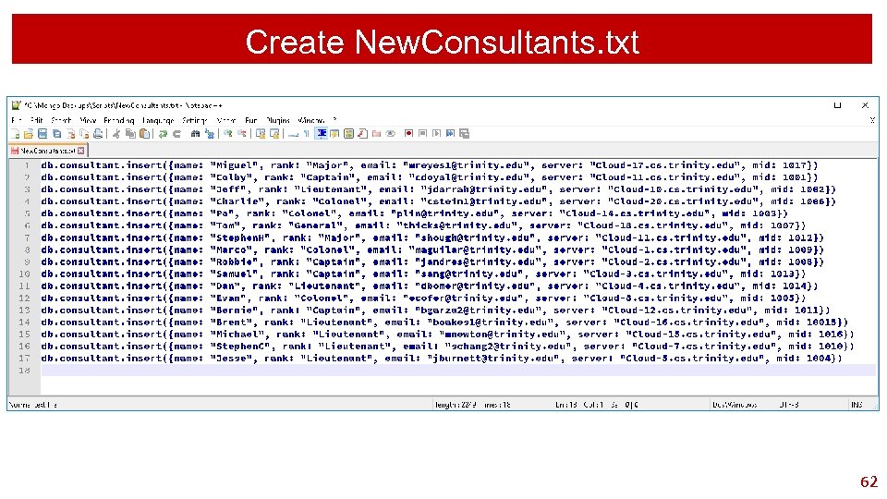The height and width of the screenshot is (499, 887).
Task: Click the macro Playback icon
Action: coord(436,133)
